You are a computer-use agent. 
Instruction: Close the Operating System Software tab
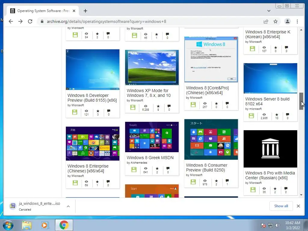click(74, 11)
